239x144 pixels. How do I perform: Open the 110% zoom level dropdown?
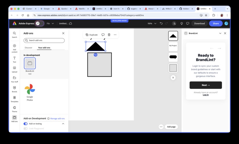coord(152,23)
